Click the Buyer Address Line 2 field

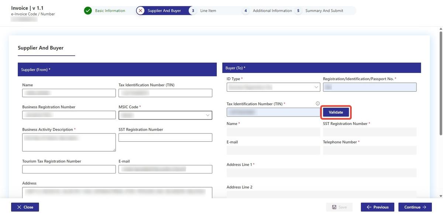coord(322,195)
